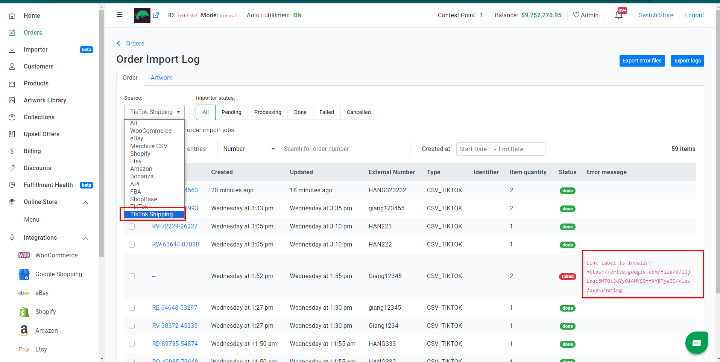Click the sidebar vertical scrollbar
This screenshot has width=720, height=362.
(102, 134)
